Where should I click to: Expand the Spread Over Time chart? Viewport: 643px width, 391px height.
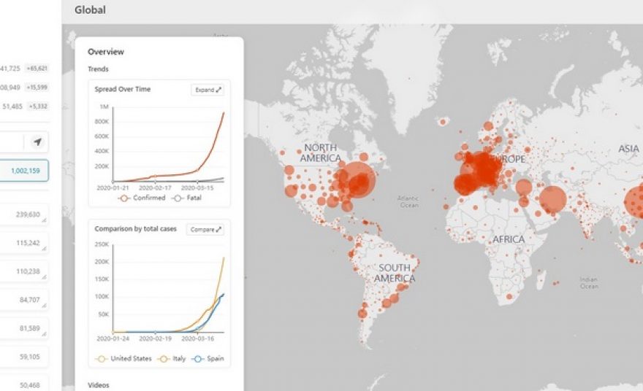point(208,90)
